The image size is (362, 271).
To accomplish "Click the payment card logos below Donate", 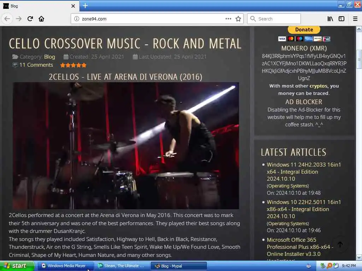I will [304, 39].
